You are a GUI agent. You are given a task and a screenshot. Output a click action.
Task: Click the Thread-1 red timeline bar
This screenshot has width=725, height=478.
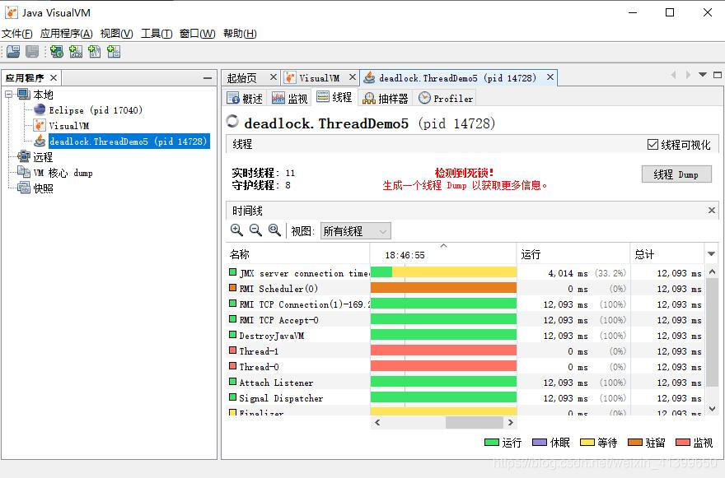click(443, 350)
